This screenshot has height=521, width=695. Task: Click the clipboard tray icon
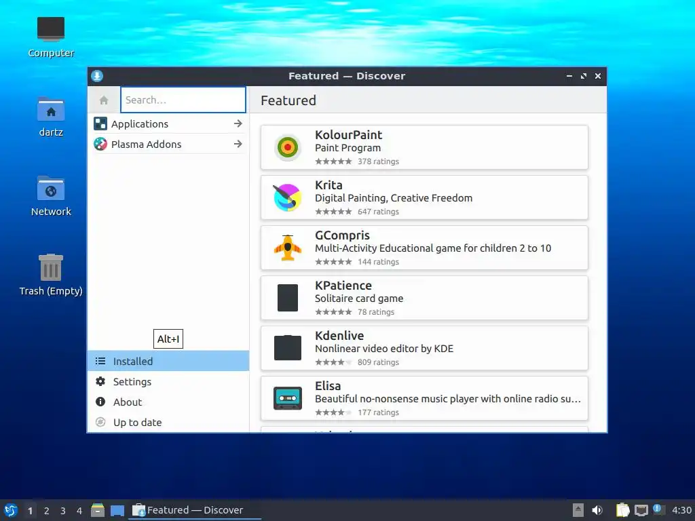click(x=623, y=510)
